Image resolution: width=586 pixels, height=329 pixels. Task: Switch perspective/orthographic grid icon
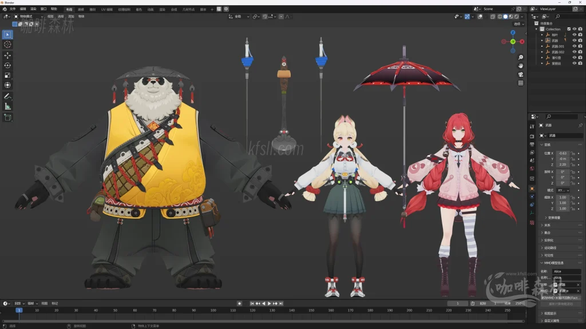click(521, 83)
